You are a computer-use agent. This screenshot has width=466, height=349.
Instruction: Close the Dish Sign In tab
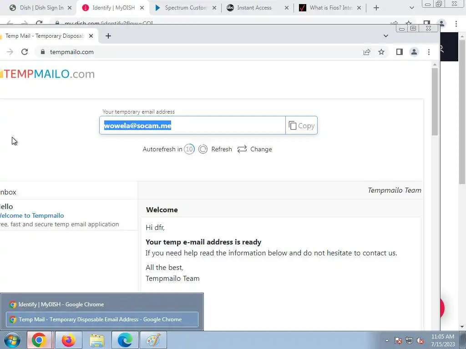pos(70,8)
